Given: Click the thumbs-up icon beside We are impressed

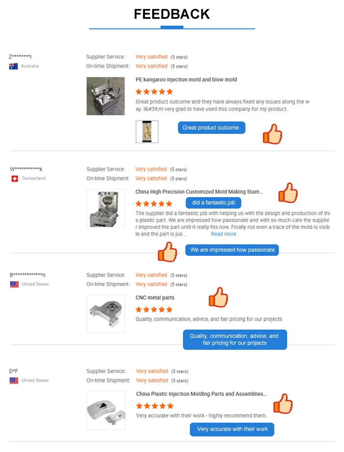Looking at the screenshot, I should point(167,252).
